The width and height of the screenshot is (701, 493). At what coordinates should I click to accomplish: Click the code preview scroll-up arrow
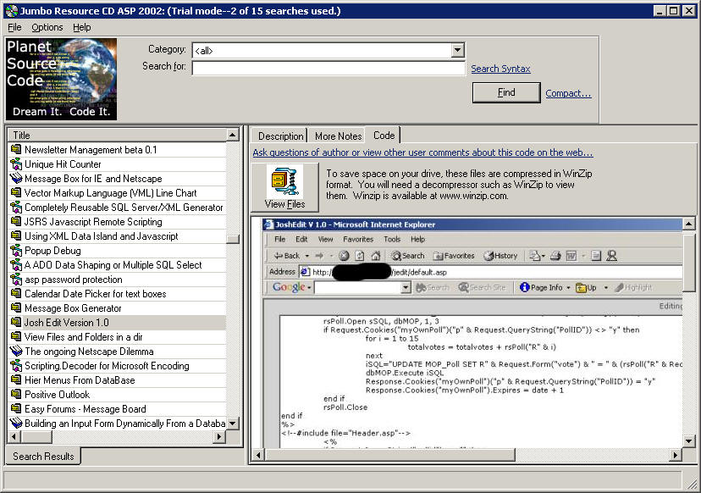[x=689, y=224]
